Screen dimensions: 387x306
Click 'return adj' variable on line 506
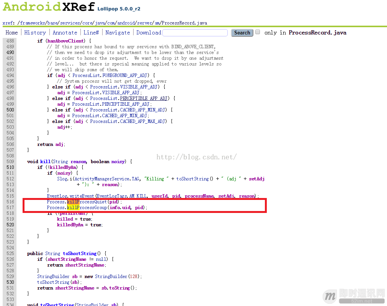pos(59,144)
